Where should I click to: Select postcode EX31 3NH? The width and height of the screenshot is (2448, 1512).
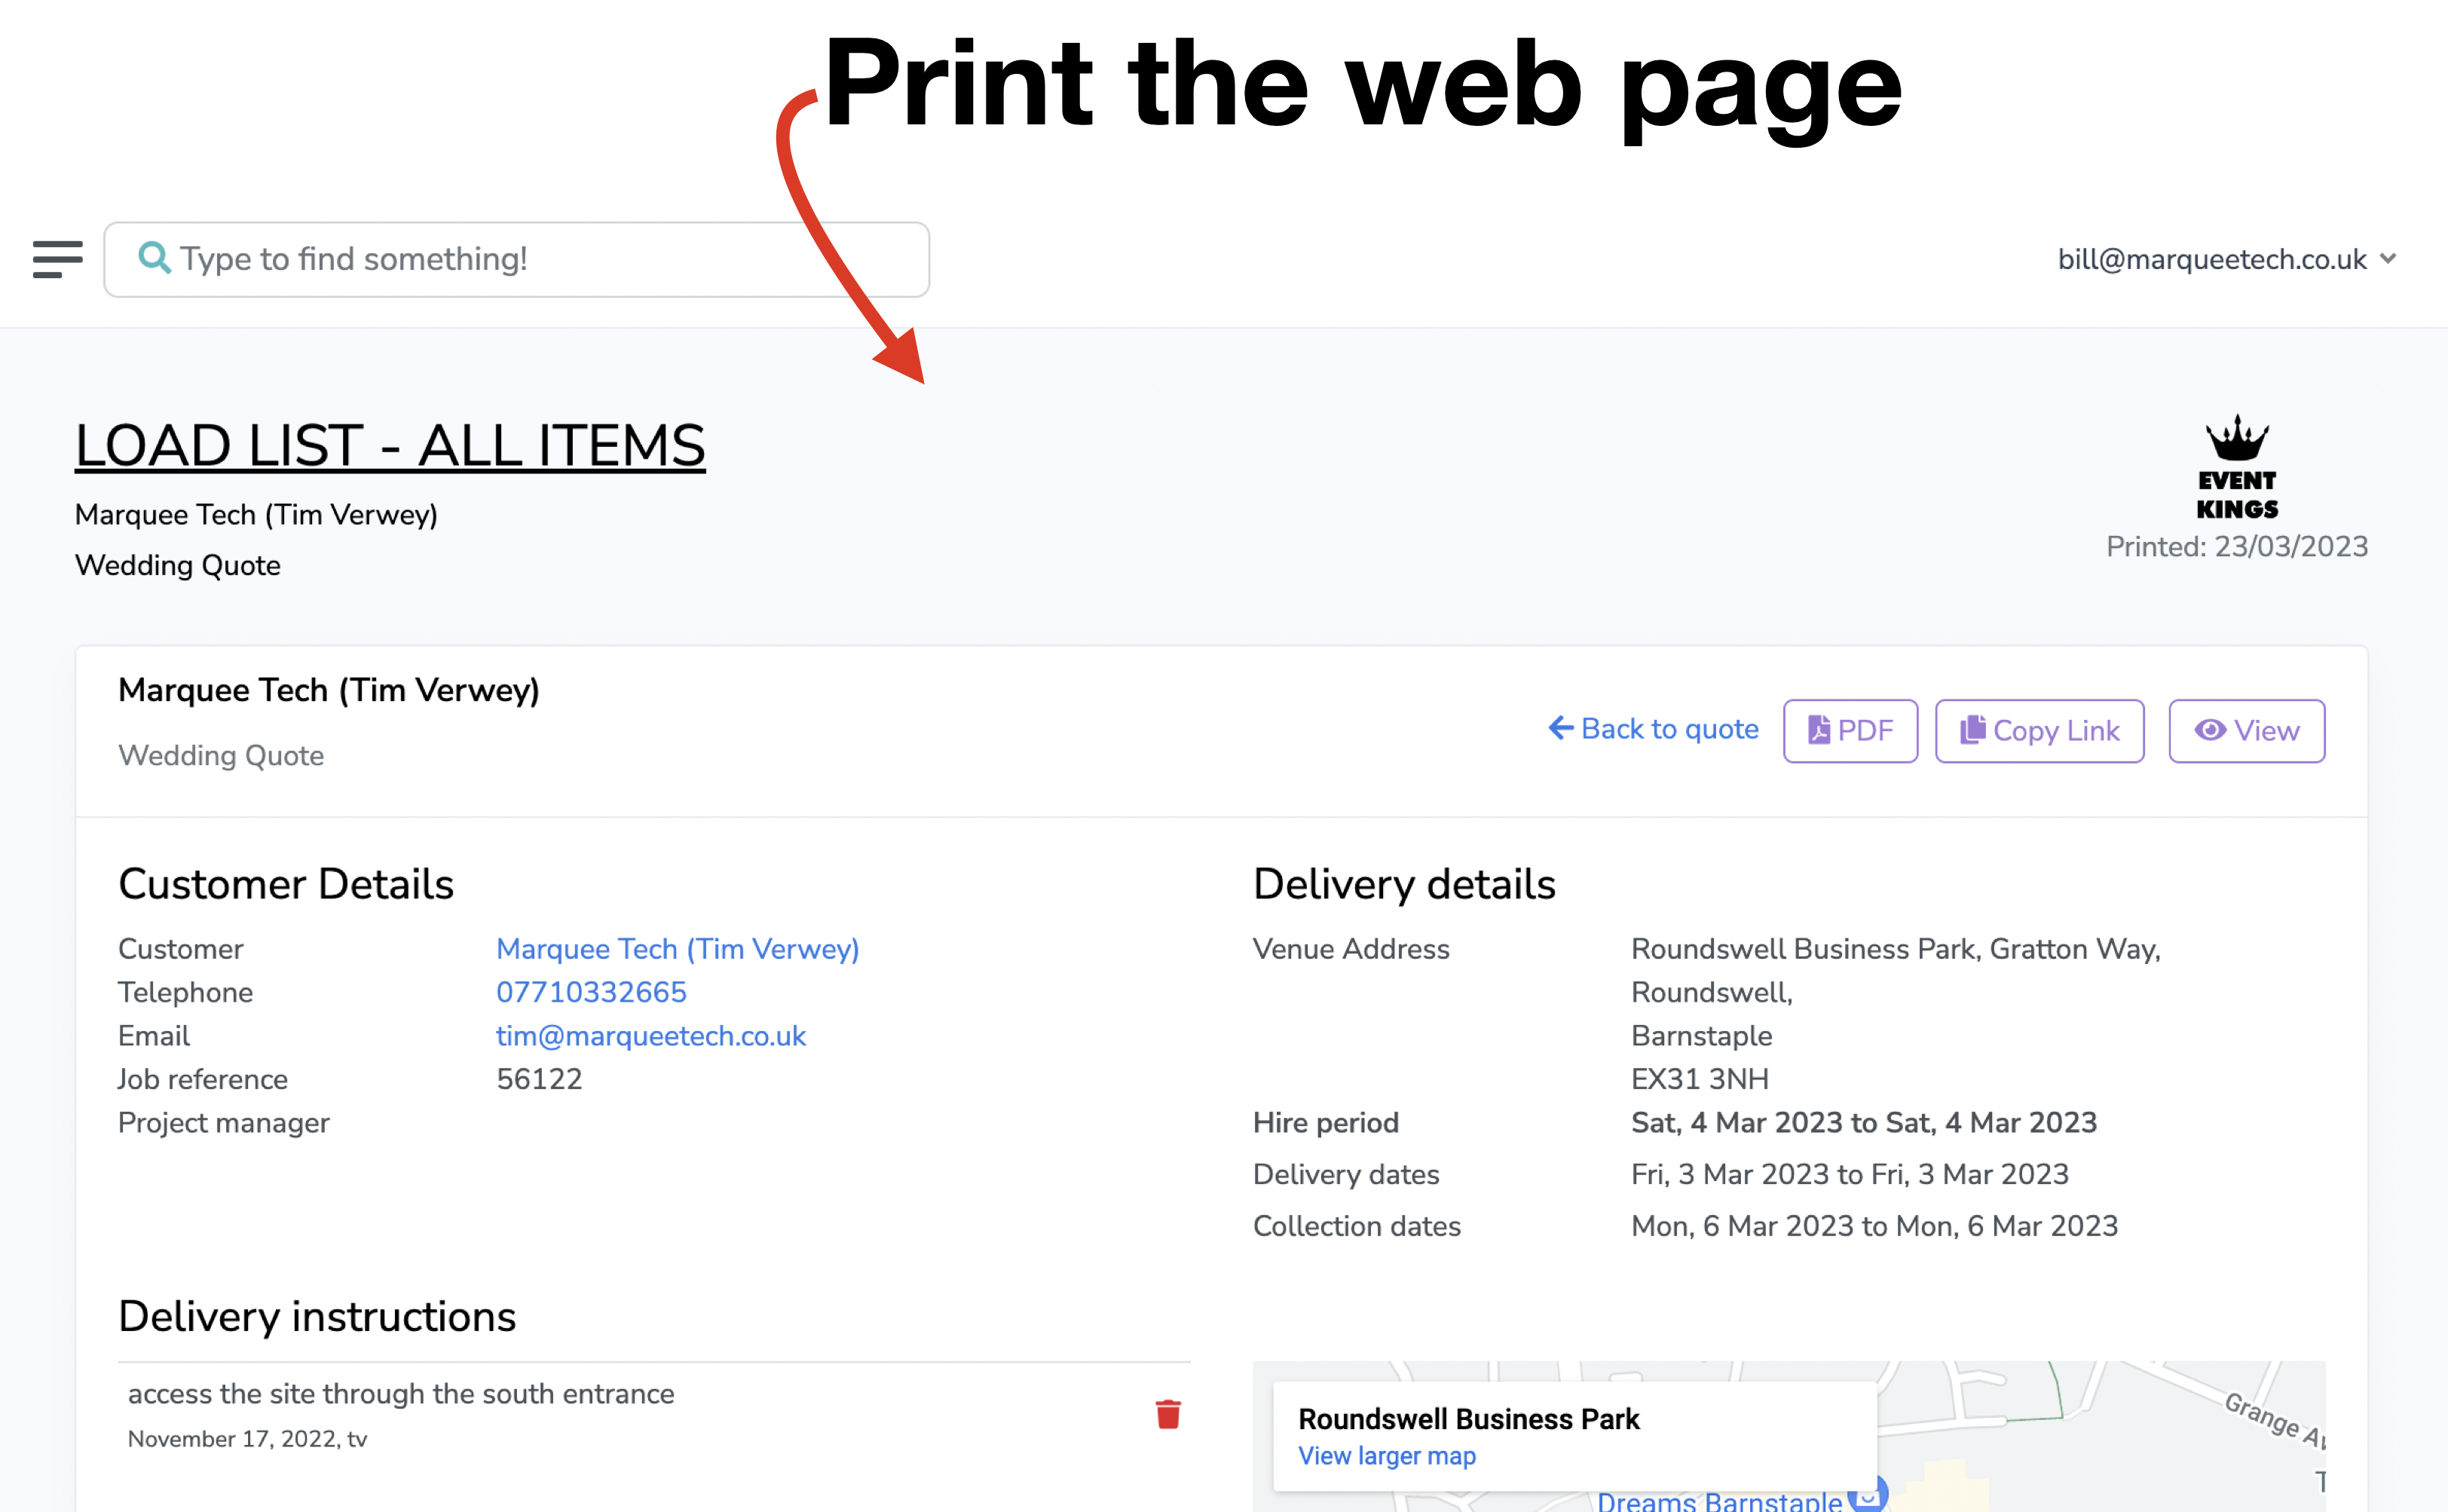[x=1699, y=1079]
